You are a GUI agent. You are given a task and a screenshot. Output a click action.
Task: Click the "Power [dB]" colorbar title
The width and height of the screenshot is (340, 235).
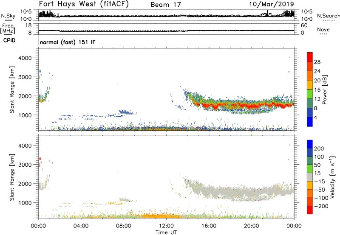point(325,90)
